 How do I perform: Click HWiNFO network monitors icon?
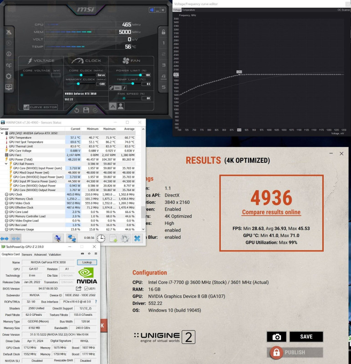pyautogui.click(x=72, y=238)
